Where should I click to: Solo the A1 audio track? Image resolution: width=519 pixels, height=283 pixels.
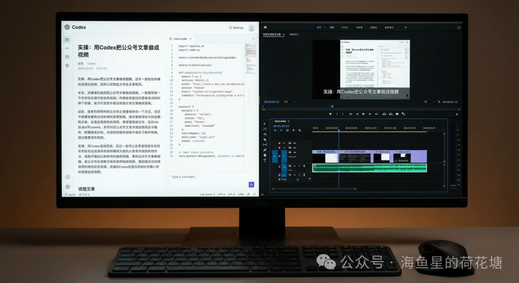pyautogui.click(x=299, y=166)
